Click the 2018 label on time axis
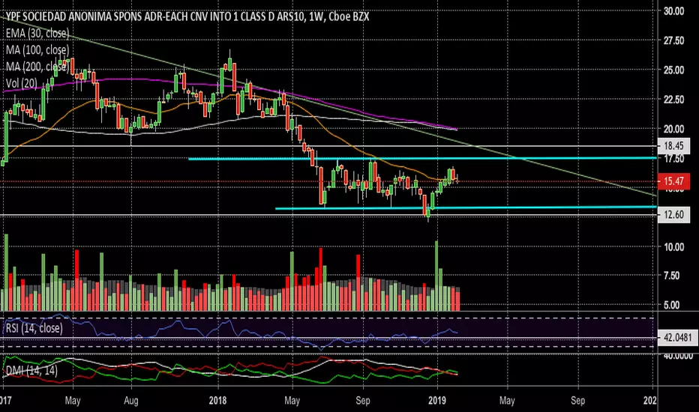The image size is (699, 412). point(218,401)
